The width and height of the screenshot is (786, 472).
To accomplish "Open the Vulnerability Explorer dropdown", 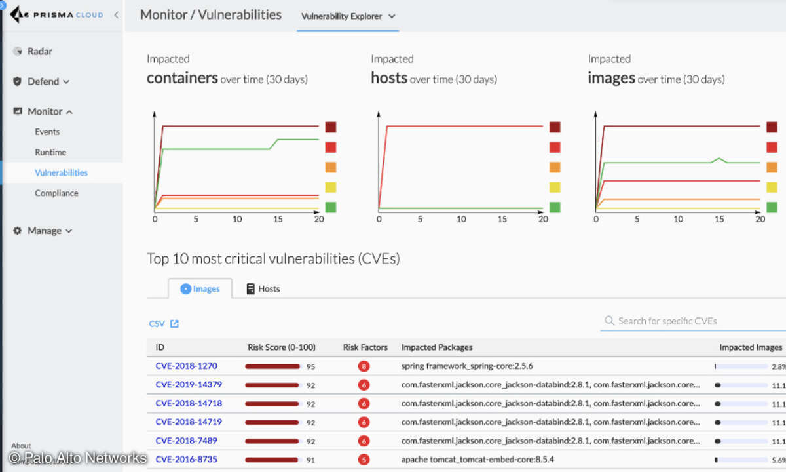I will (348, 16).
